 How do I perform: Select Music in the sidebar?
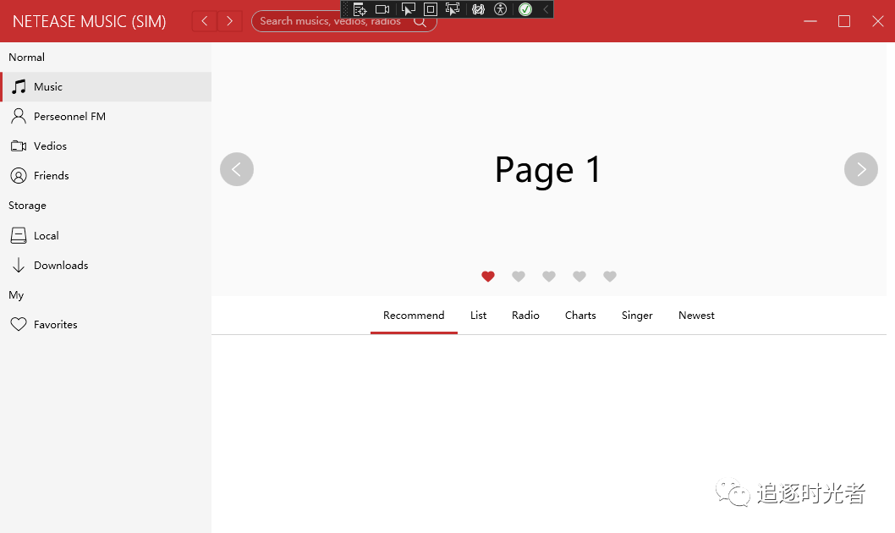point(106,87)
